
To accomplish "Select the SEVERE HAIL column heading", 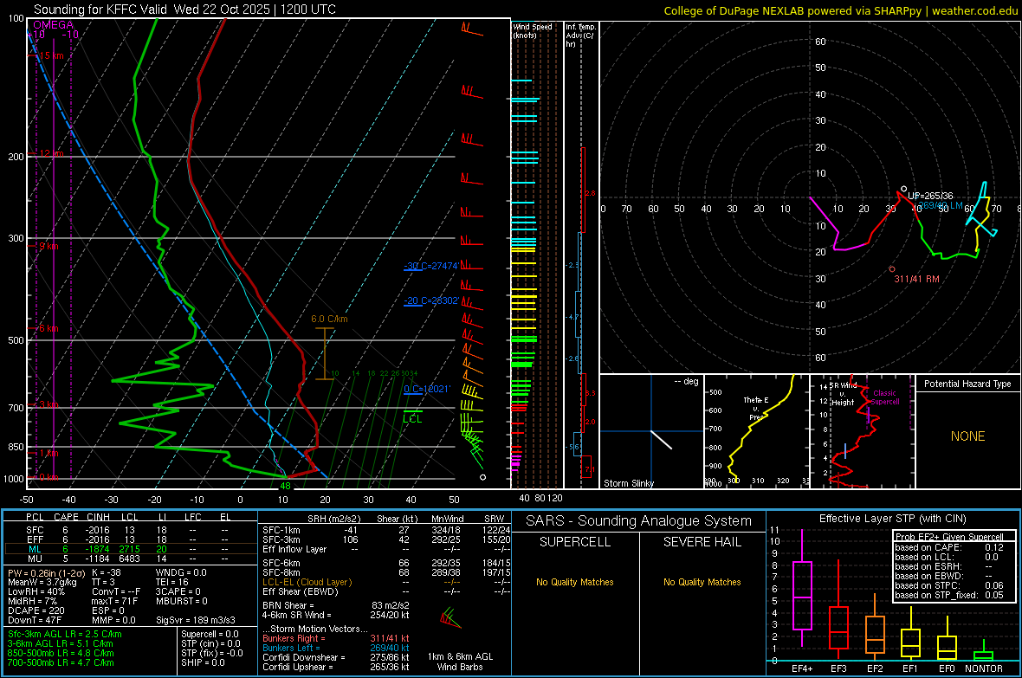I will 702,542.
